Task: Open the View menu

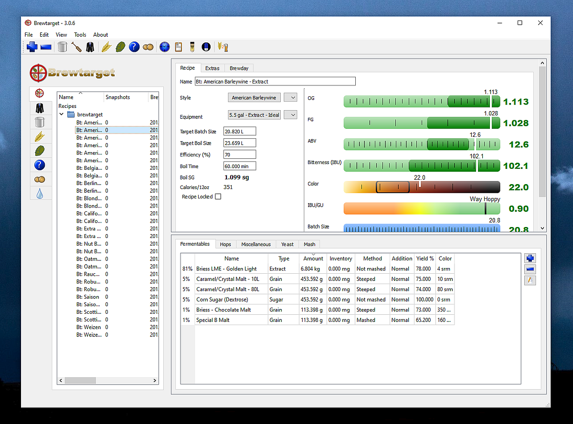Action: tap(61, 35)
